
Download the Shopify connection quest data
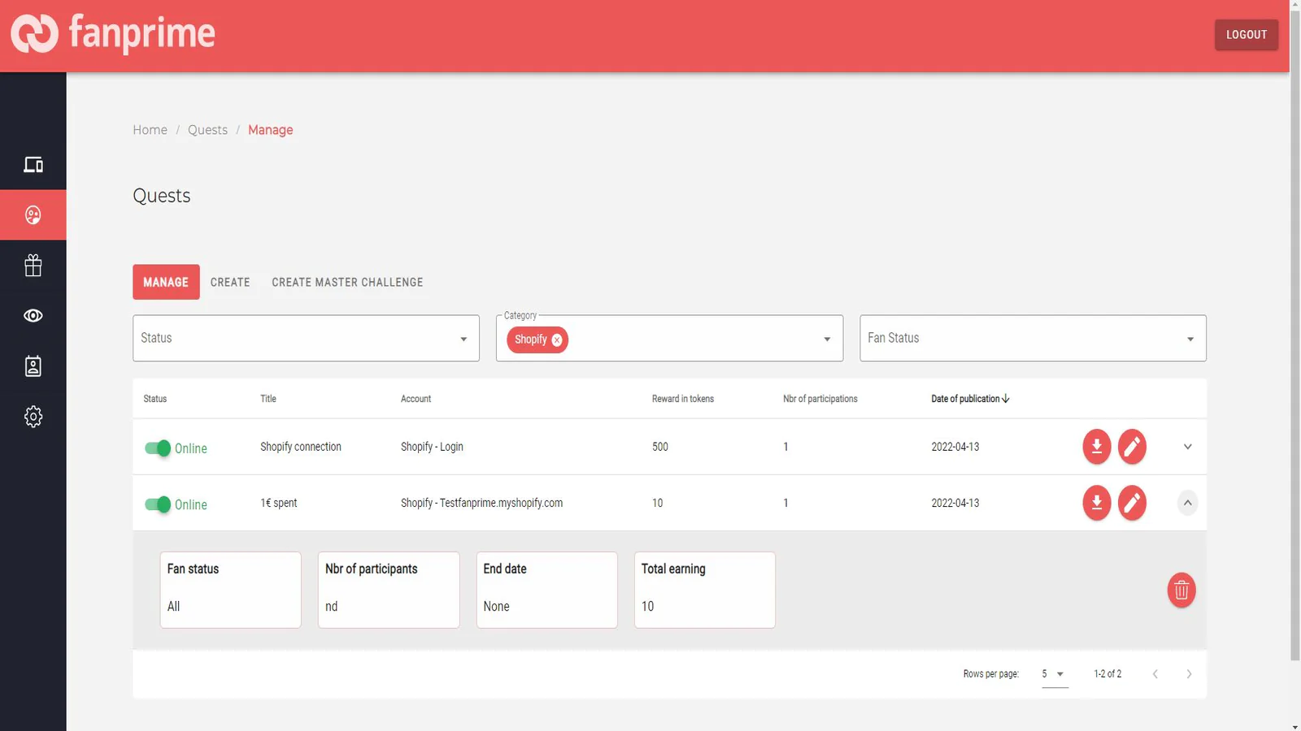click(x=1096, y=447)
